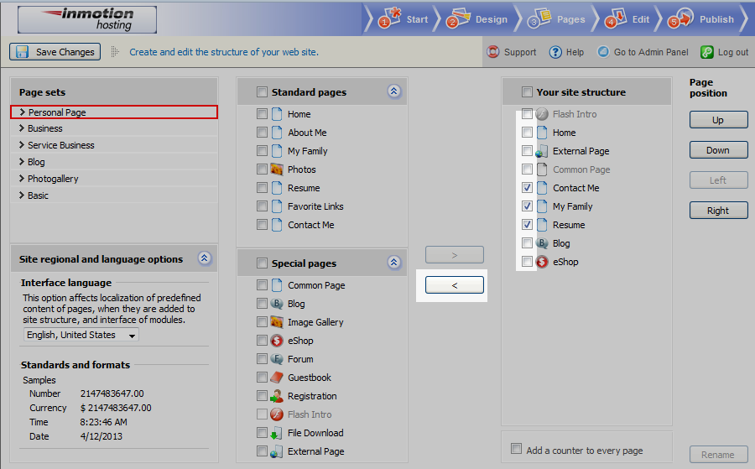Click the eShop icon in Special pages

click(x=277, y=341)
